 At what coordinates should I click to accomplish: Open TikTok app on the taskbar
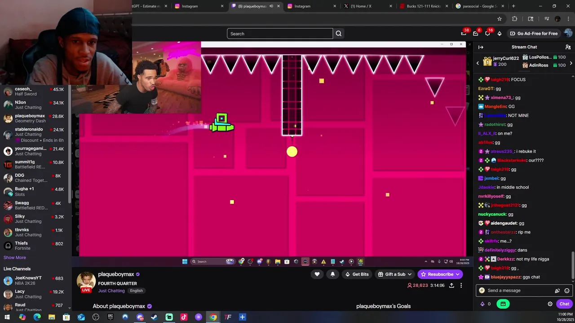pyautogui.click(x=183, y=317)
